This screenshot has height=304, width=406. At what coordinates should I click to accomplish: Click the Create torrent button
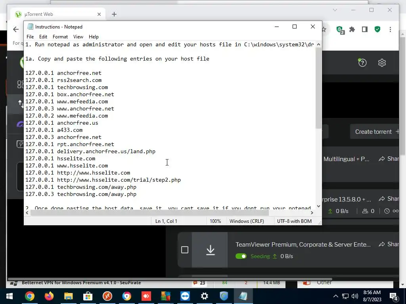click(x=375, y=131)
